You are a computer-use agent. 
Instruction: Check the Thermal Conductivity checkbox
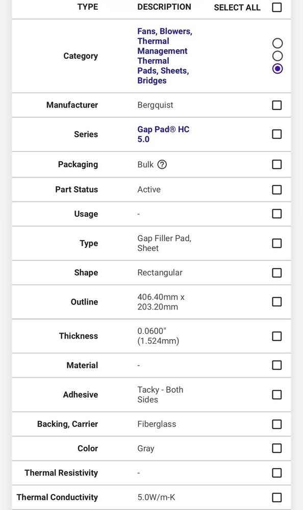click(x=276, y=497)
